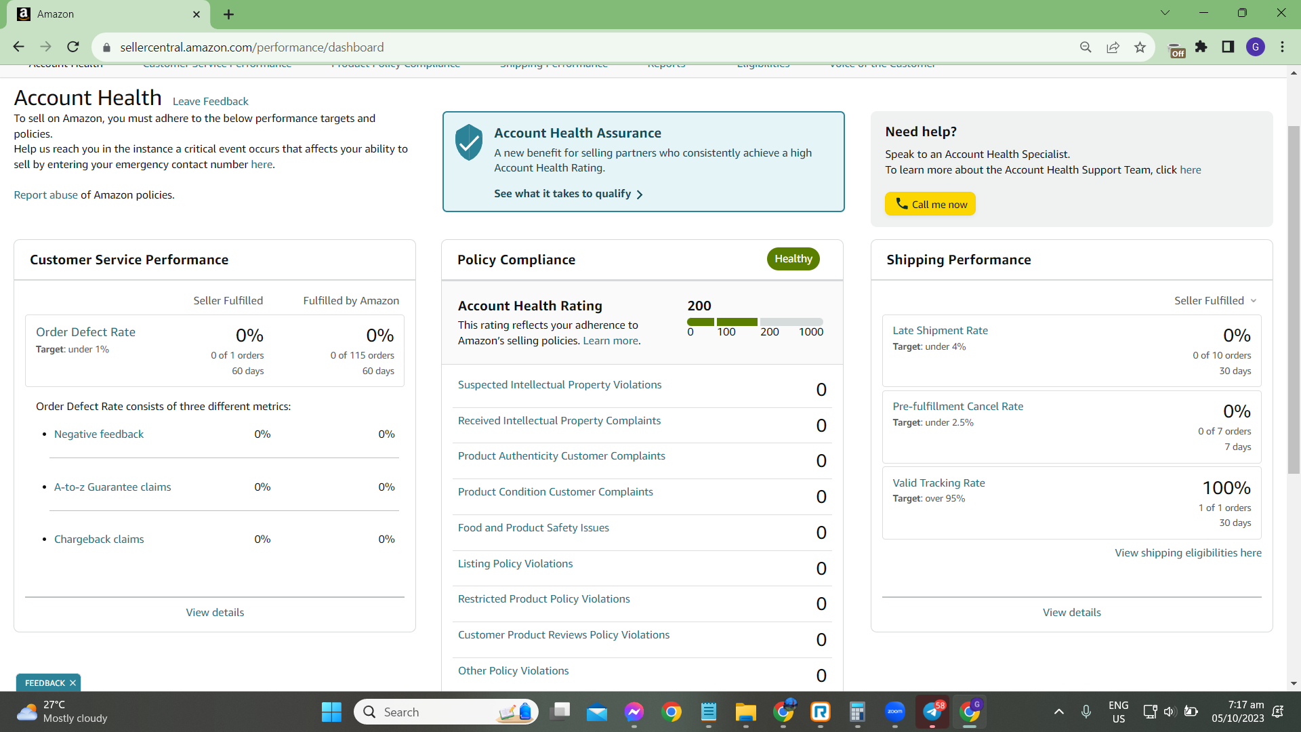
Task: Open emergency contact number 'here' link
Action: coord(262,164)
